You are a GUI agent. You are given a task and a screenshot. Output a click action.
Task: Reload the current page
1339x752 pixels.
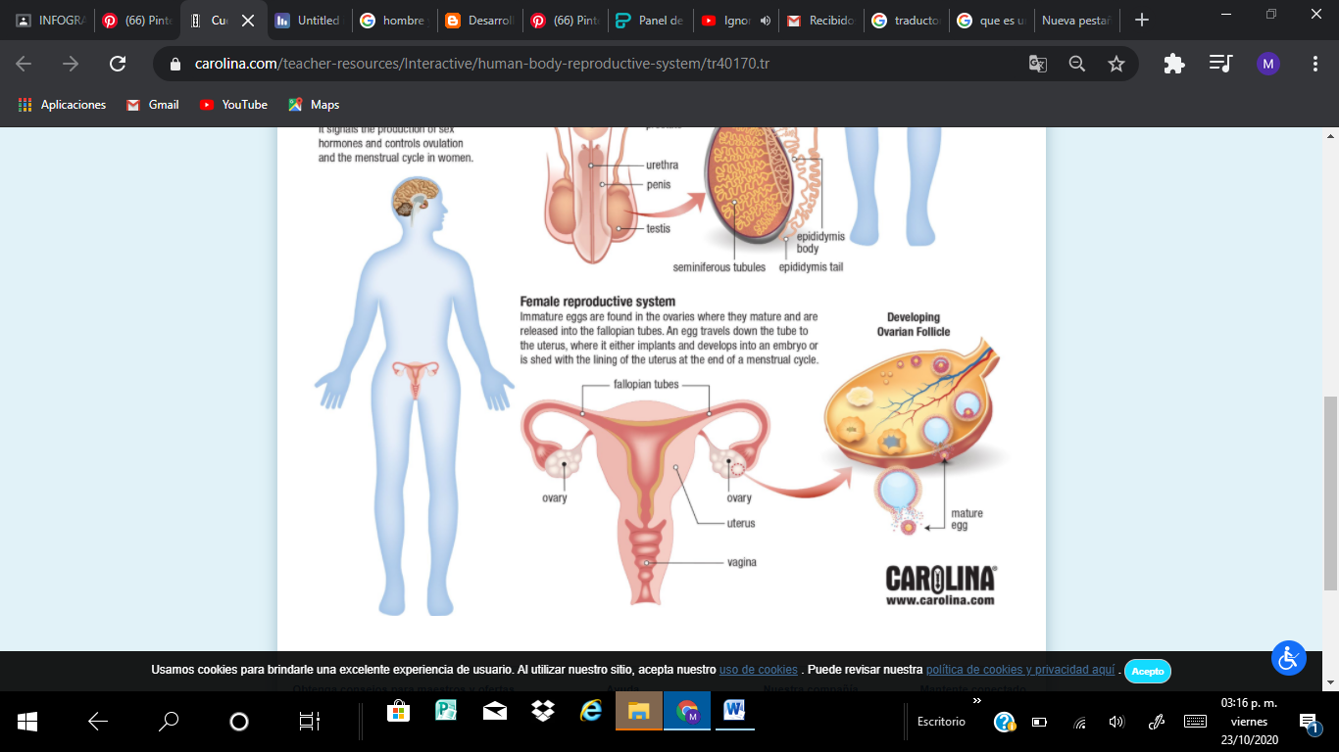[118, 63]
